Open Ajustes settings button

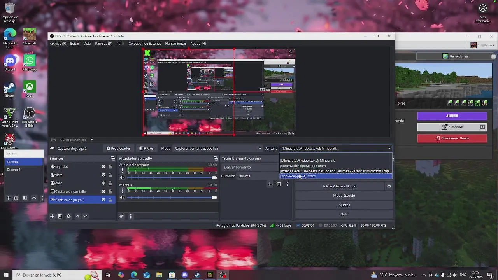(x=344, y=205)
